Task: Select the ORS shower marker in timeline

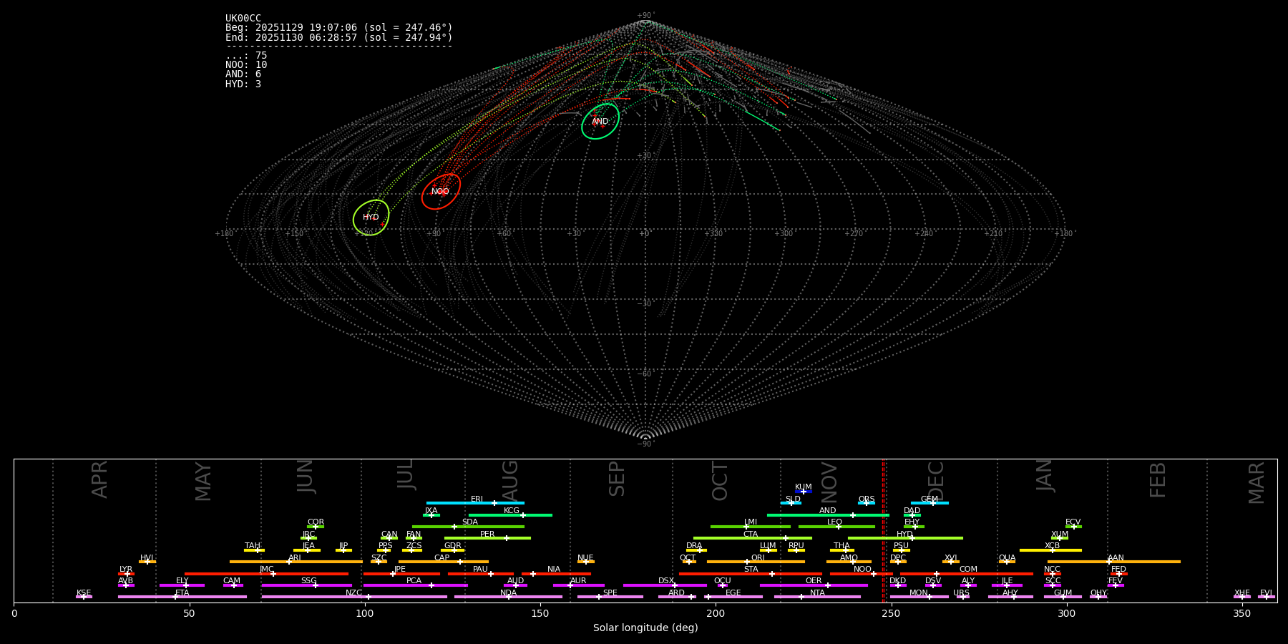Action: pos(866,503)
